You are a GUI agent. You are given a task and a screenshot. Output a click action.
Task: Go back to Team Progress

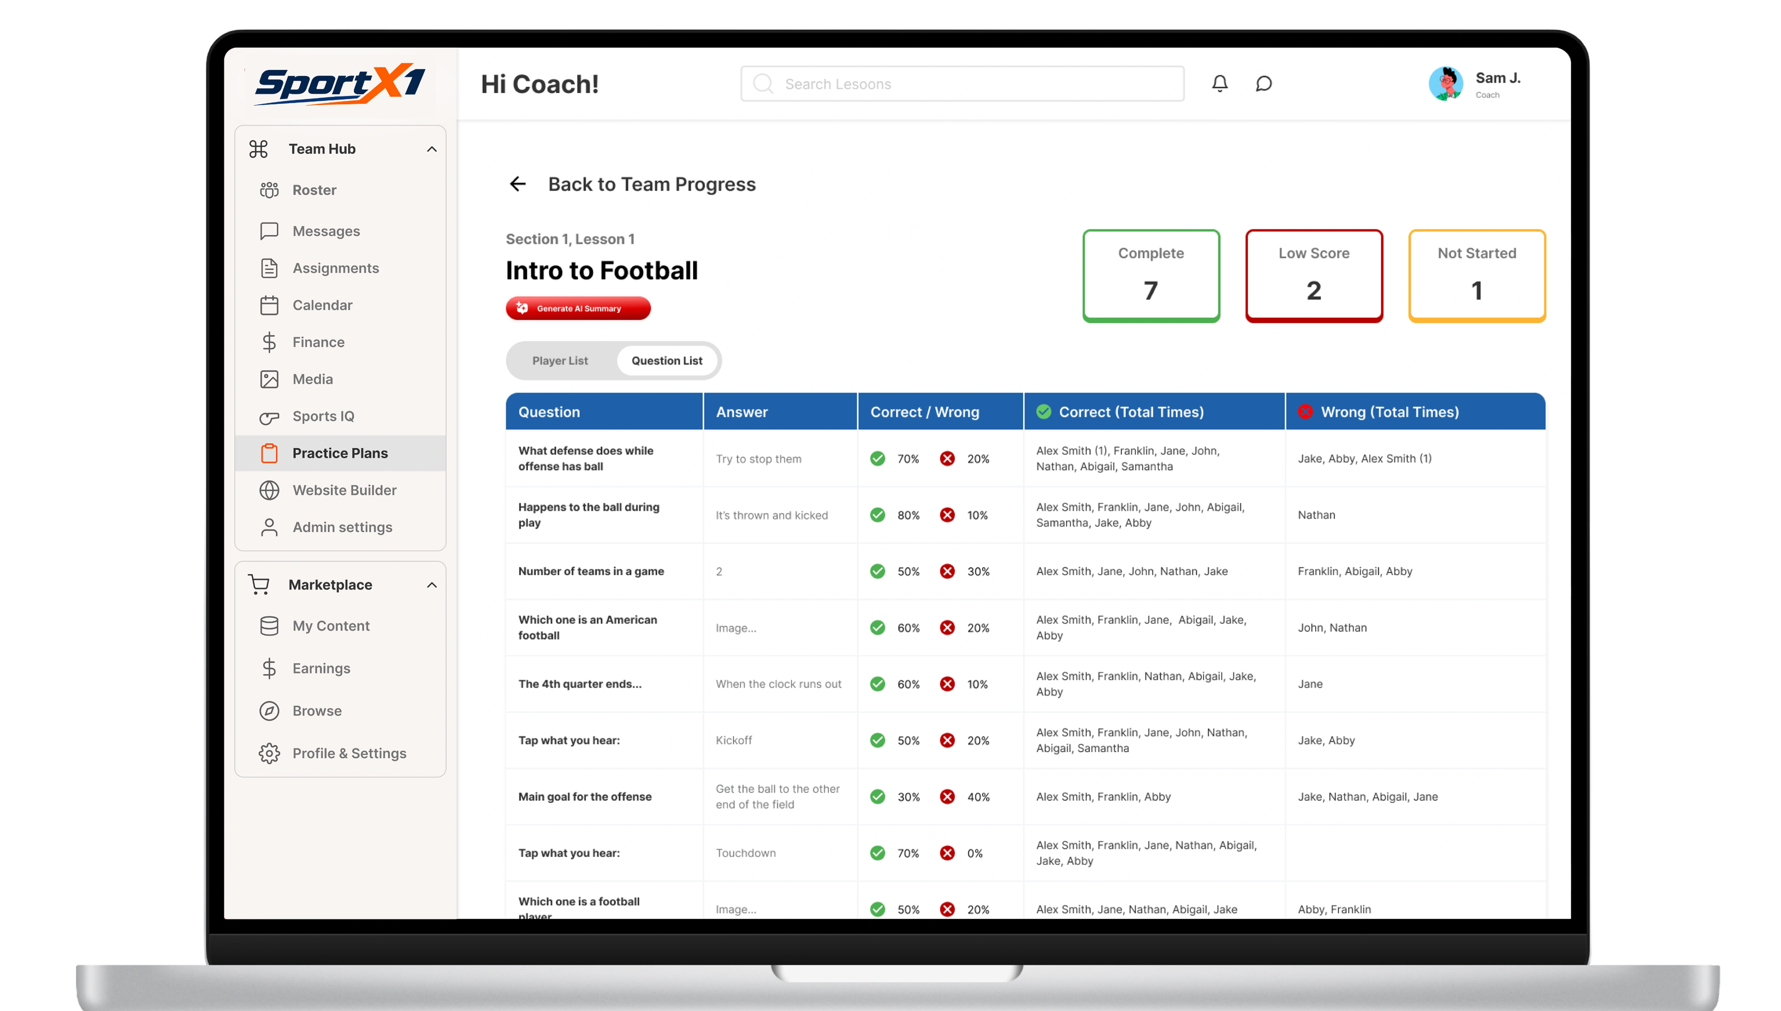tap(651, 184)
